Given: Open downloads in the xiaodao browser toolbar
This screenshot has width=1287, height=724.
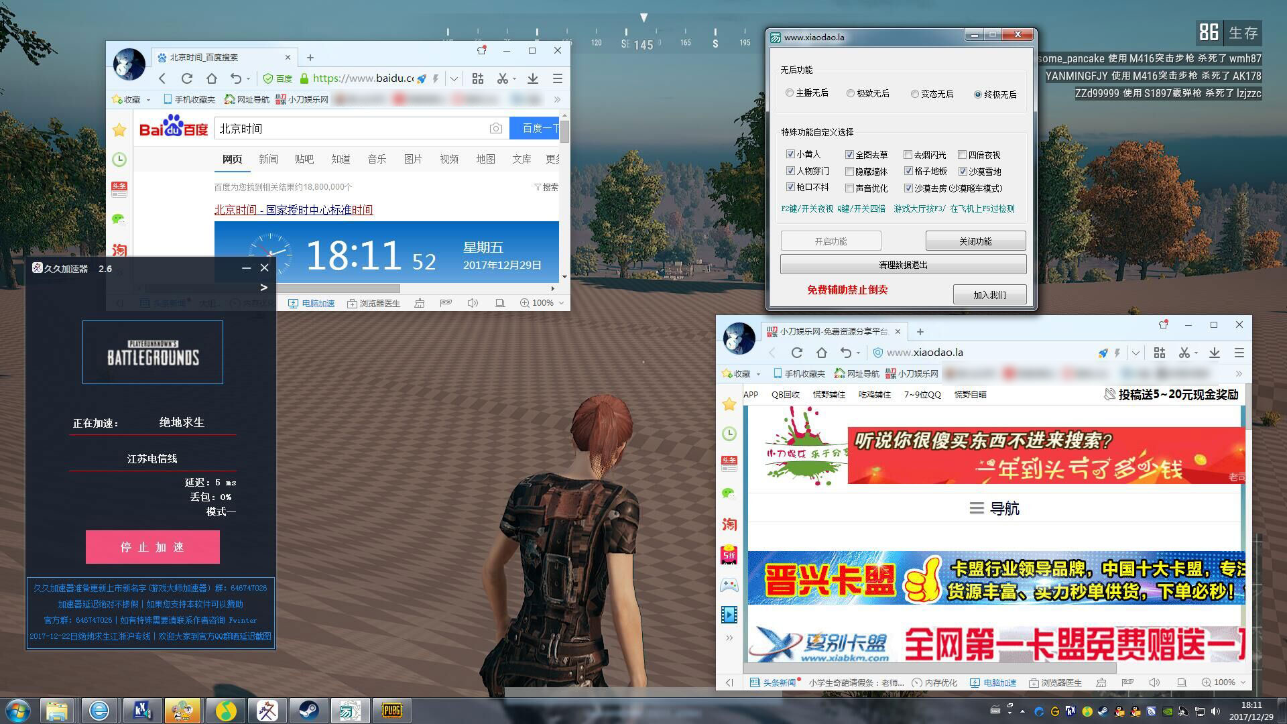Looking at the screenshot, I should (x=1214, y=353).
